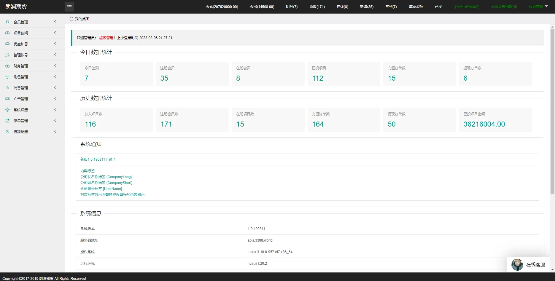Open the 未处理充值(0) link

click(x=467, y=7)
